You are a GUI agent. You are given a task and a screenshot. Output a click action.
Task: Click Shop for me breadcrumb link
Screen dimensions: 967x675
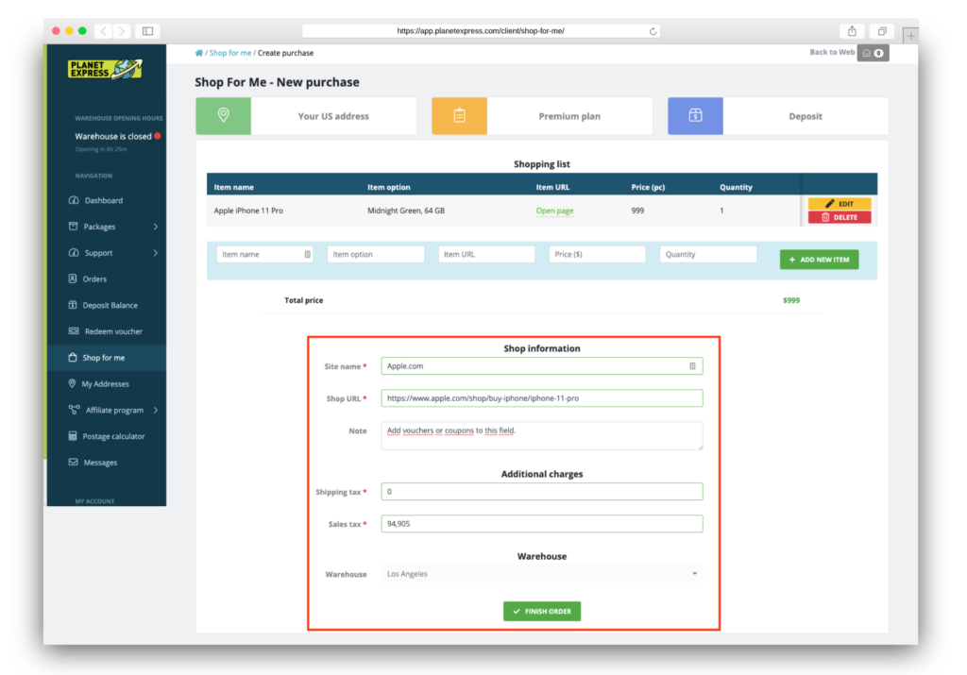(230, 53)
